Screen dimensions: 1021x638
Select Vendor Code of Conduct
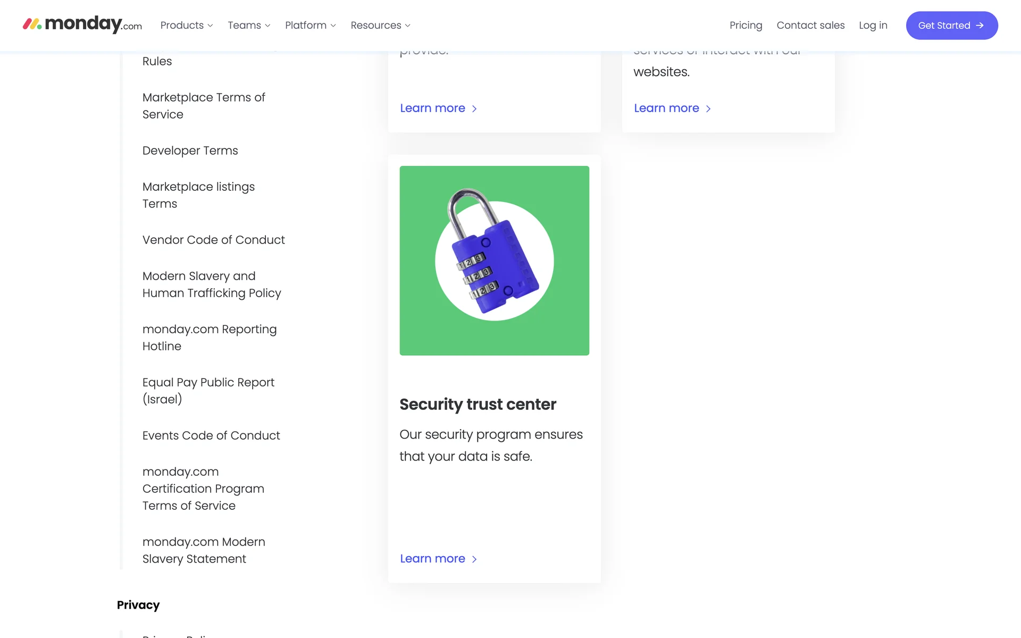213,240
